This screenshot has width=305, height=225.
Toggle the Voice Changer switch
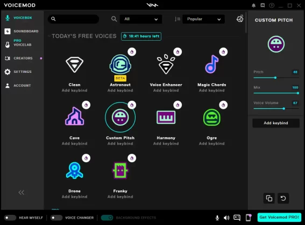click(56, 217)
